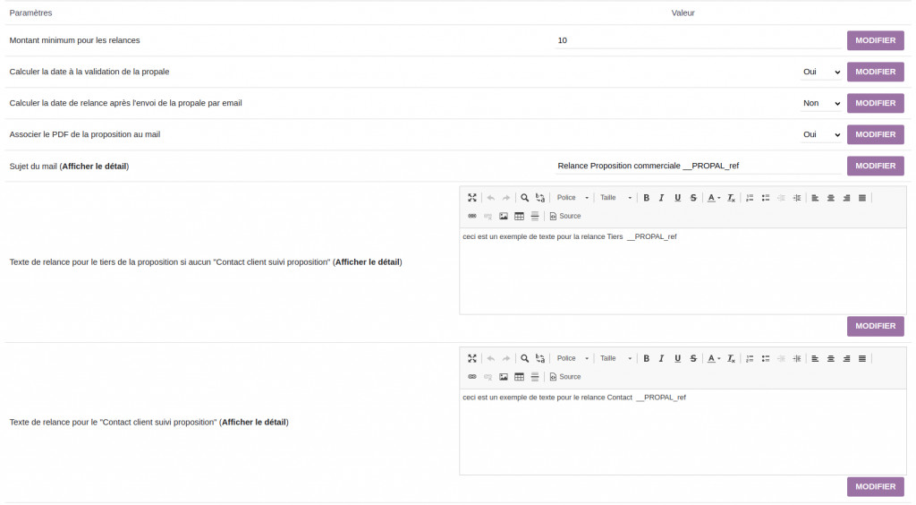
Task: Toggle Bold in the Tiers text editor
Action: coord(646,198)
